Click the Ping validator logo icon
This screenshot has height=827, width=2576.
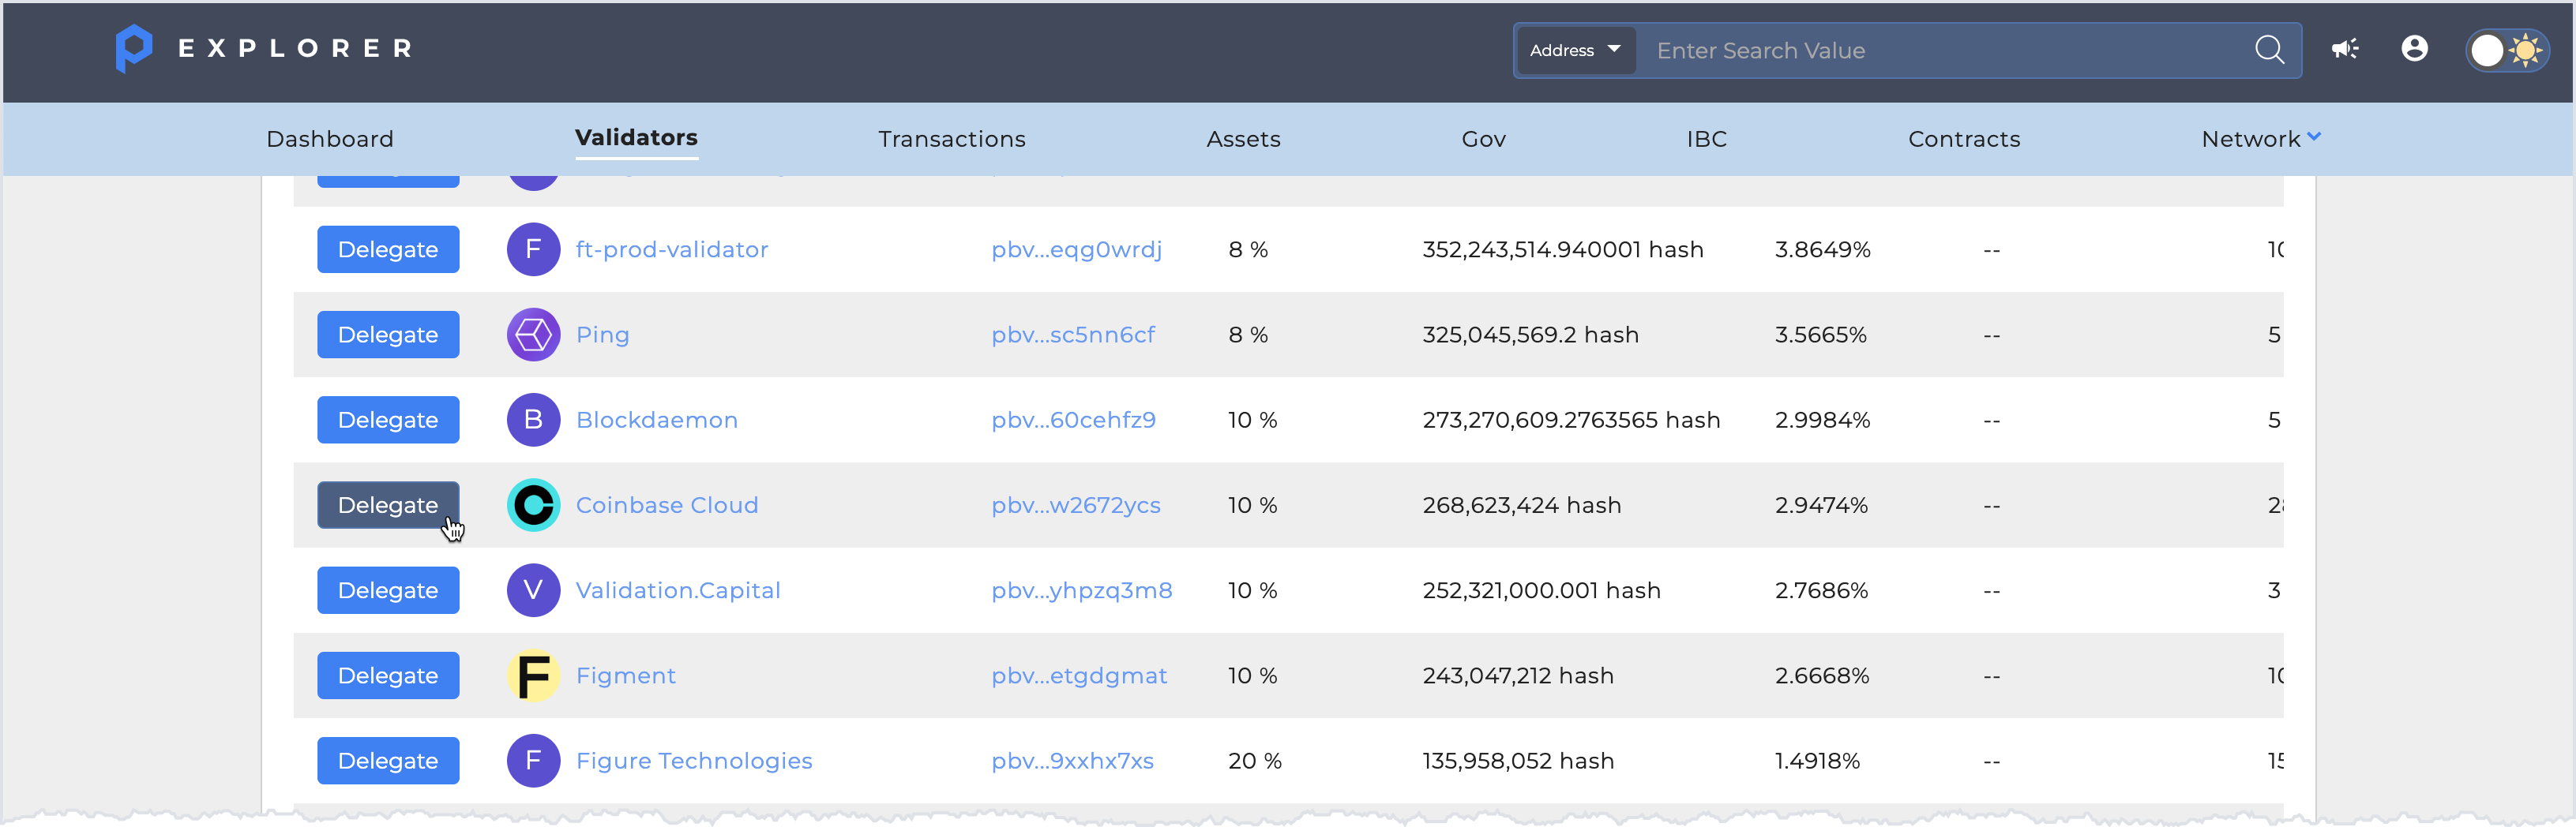[x=533, y=335]
